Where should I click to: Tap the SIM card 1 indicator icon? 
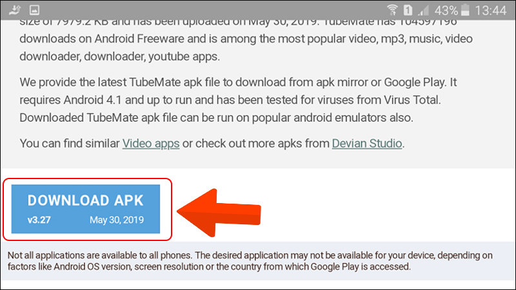[408, 10]
